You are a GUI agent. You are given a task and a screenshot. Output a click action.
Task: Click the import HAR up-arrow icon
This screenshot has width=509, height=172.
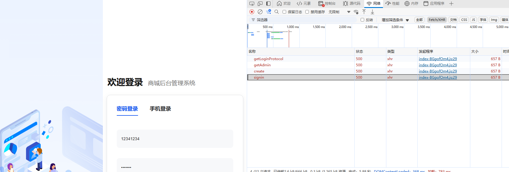pos(364,12)
